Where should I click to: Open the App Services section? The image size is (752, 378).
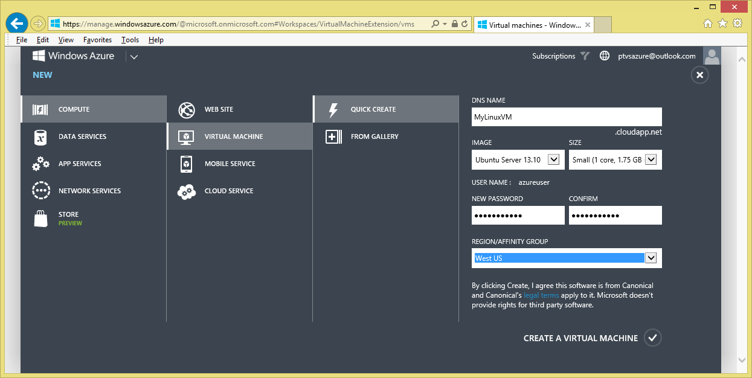[79, 164]
